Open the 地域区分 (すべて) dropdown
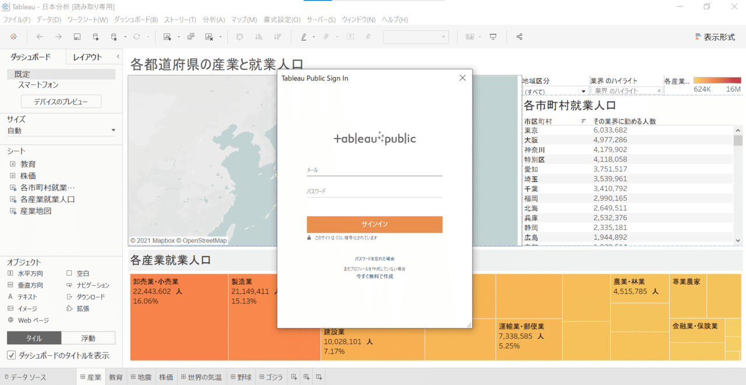Image resolution: width=746 pixels, height=385 pixels. [554, 91]
